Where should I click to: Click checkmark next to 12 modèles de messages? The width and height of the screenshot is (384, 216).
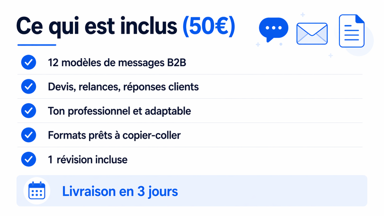click(28, 63)
